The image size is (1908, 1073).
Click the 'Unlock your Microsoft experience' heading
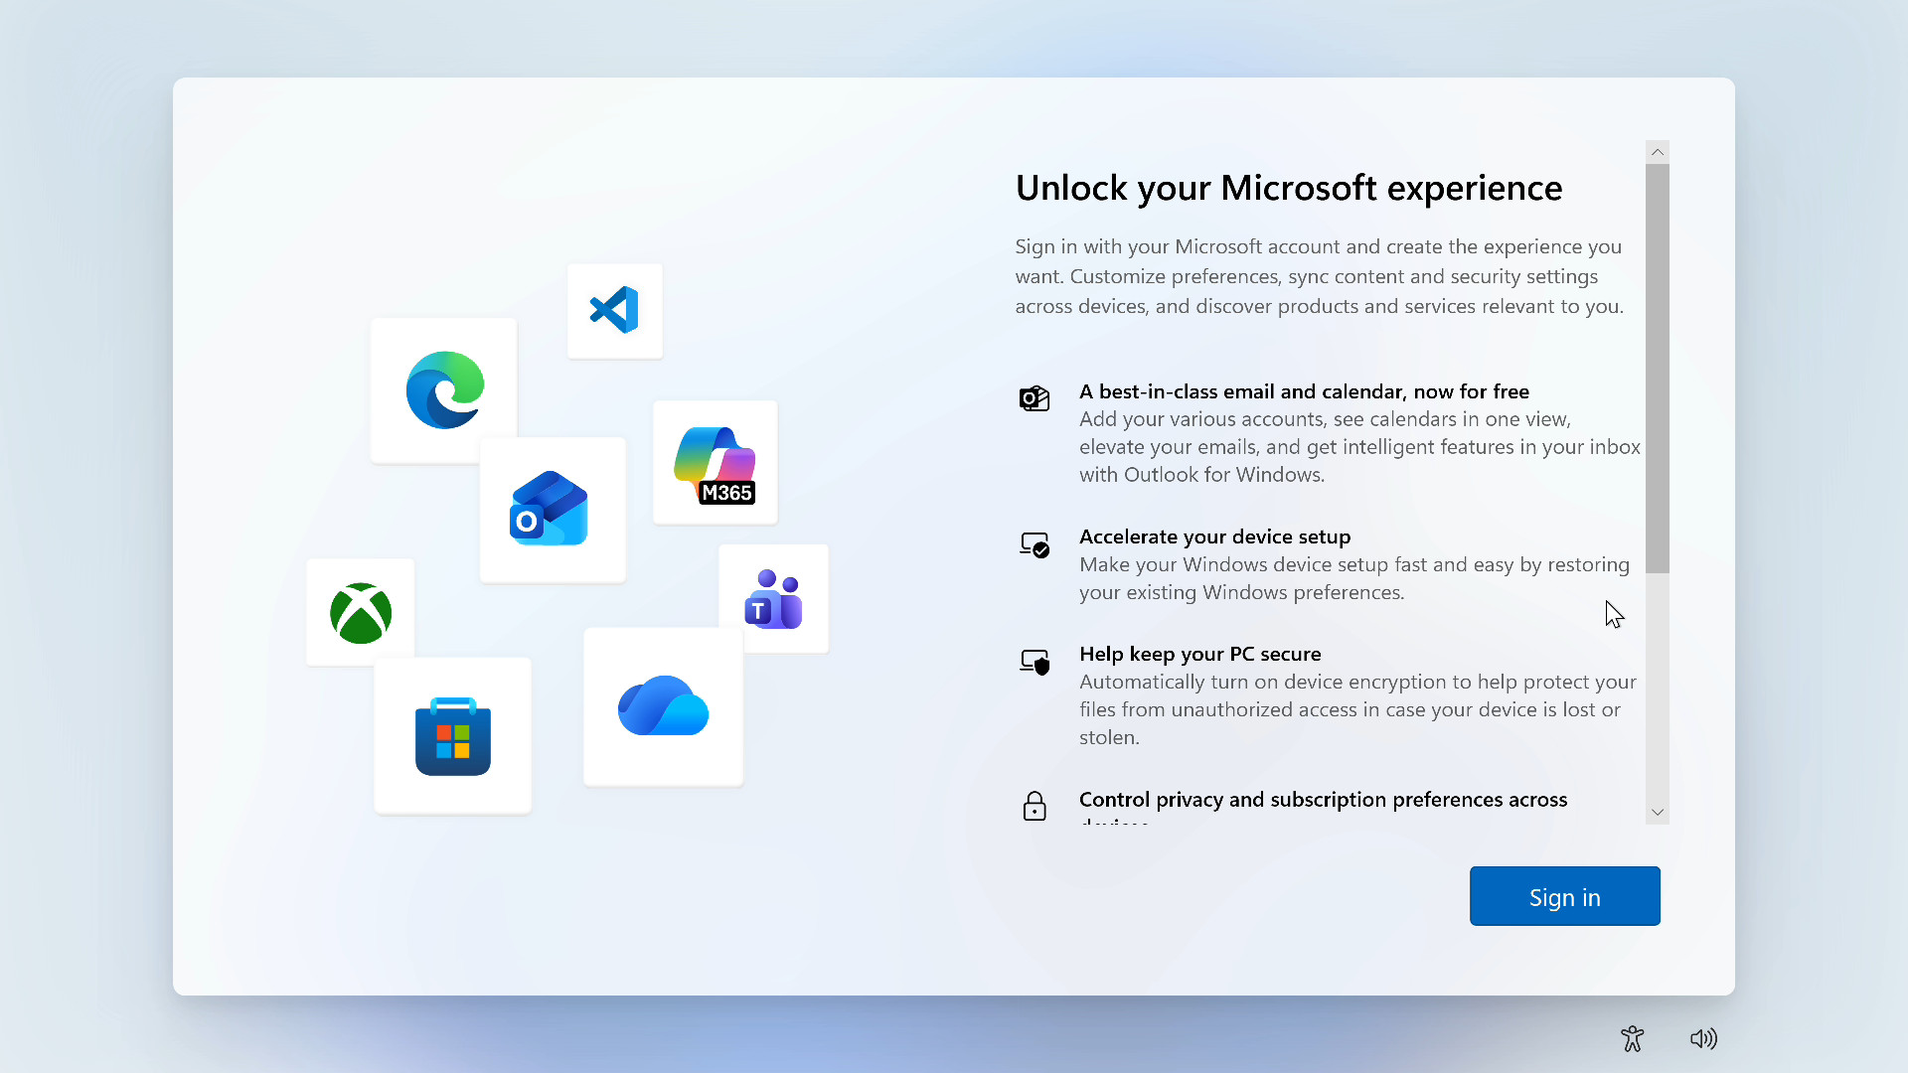click(1288, 188)
